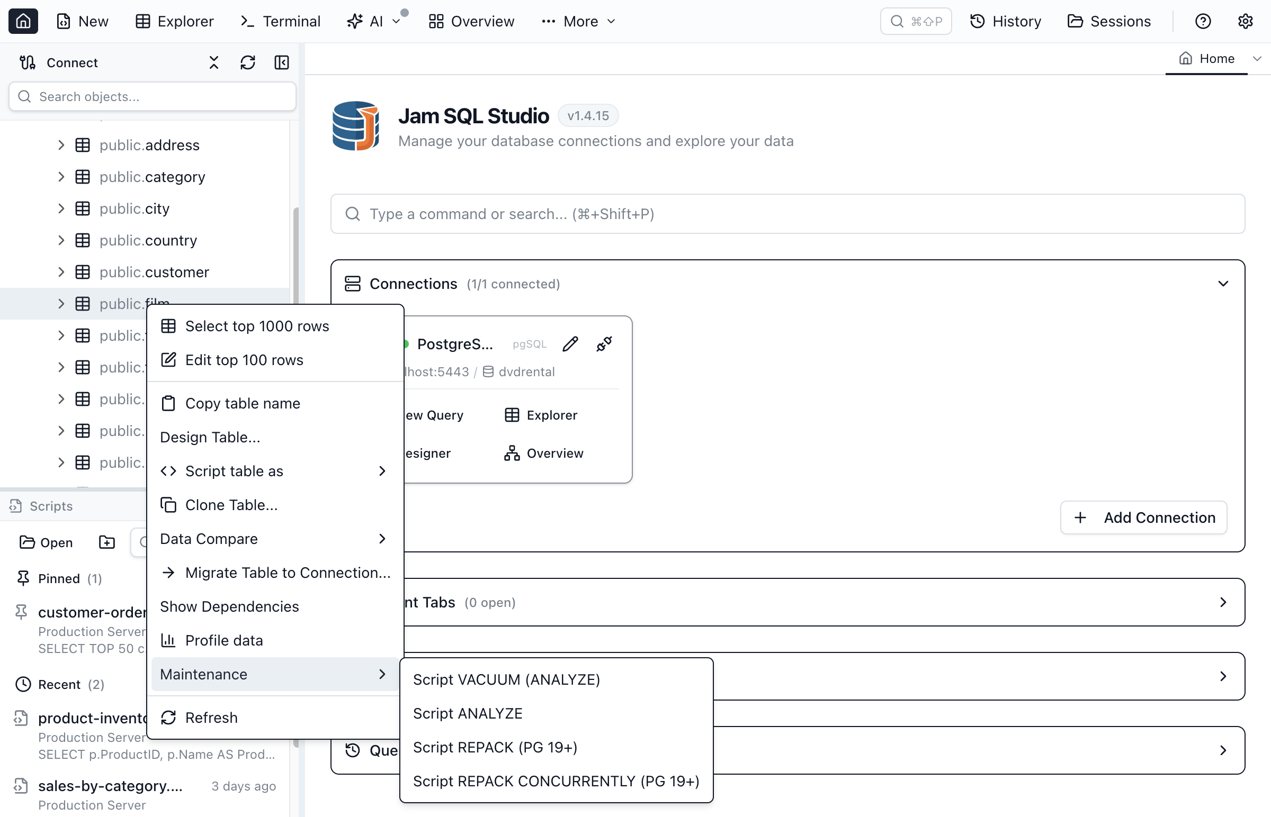The height and width of the screenshot is (817, 1271).
Task: Edit the PostgreSQL connection pencil icon
Action: point(570,344)
